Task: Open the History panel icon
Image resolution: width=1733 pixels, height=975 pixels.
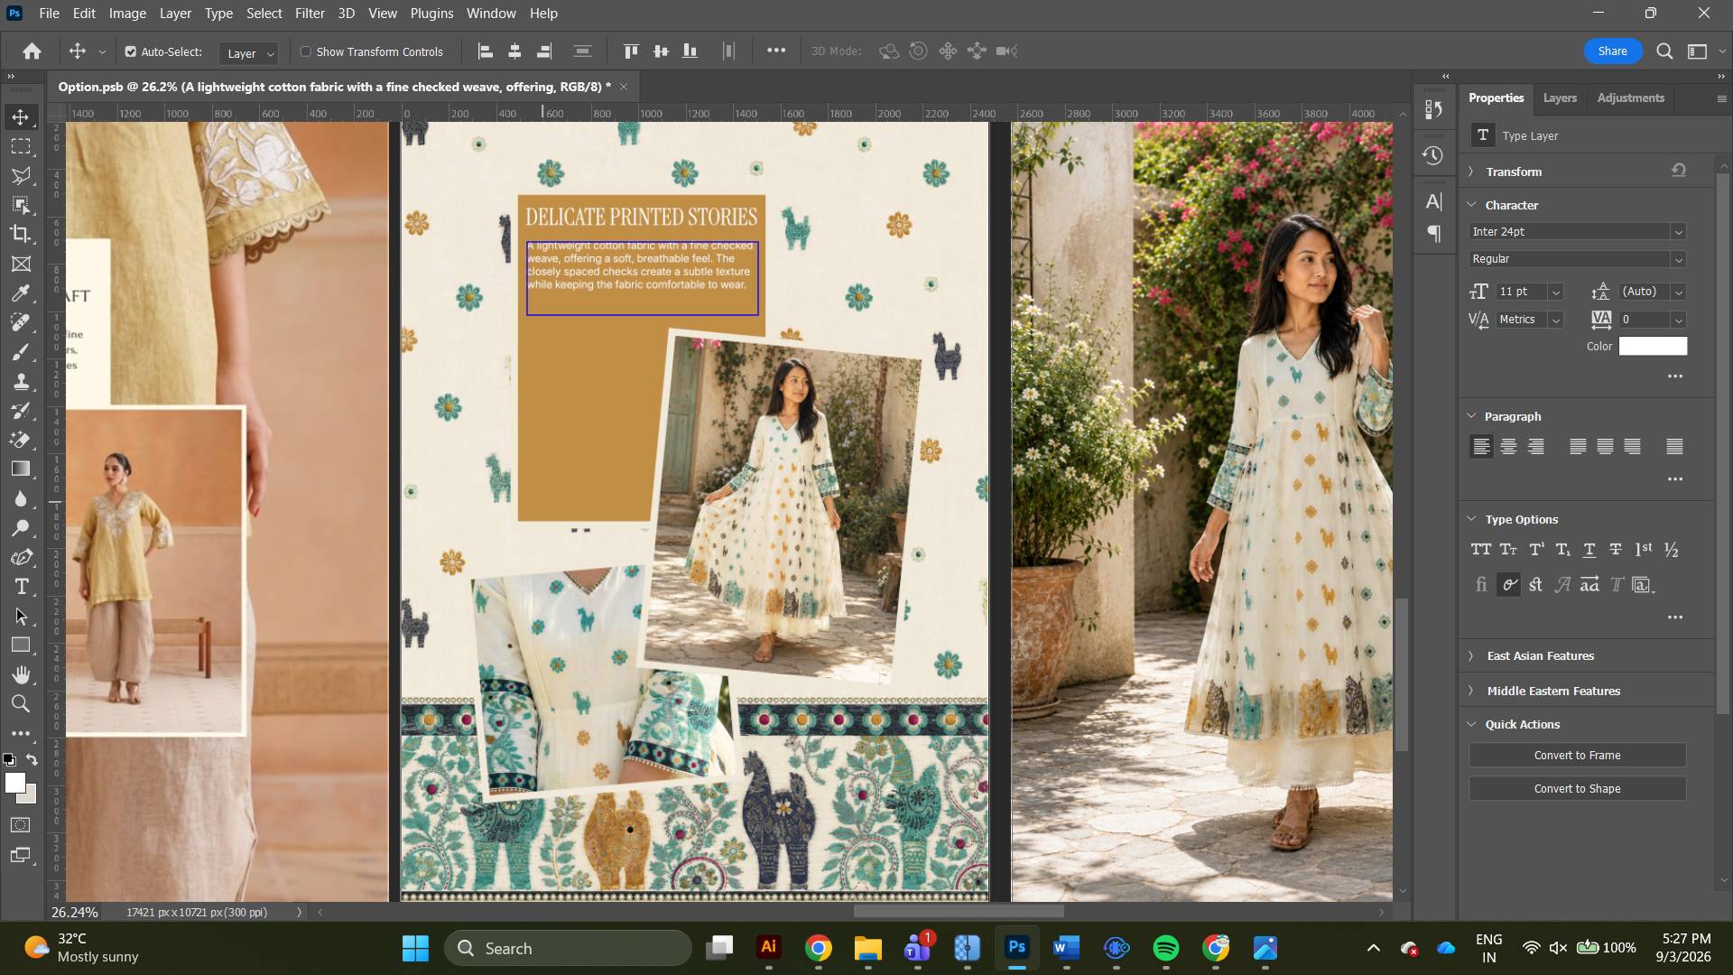Action: [1433, 155]
